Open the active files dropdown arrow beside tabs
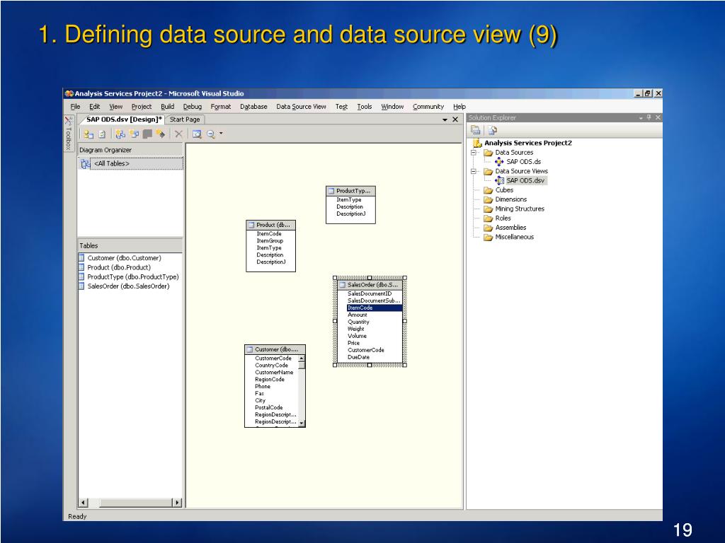Viewport: 725px width, 543px height. click(445, 119)
